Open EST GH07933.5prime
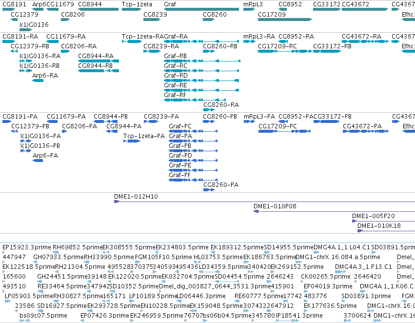This screenshot has width=415, height=323. [x=59, y=257]
